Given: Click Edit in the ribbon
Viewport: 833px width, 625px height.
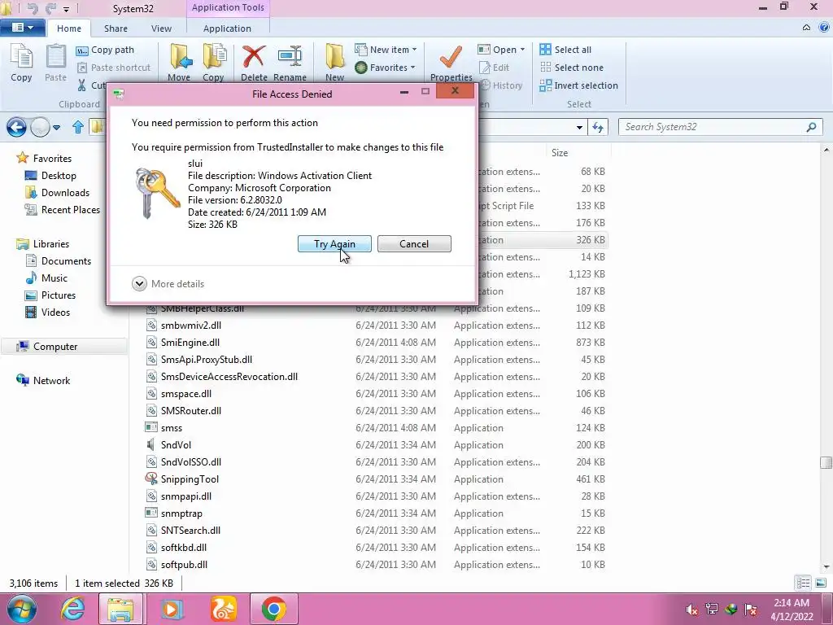Looking at the screenshot, I should tap(494, 68).
